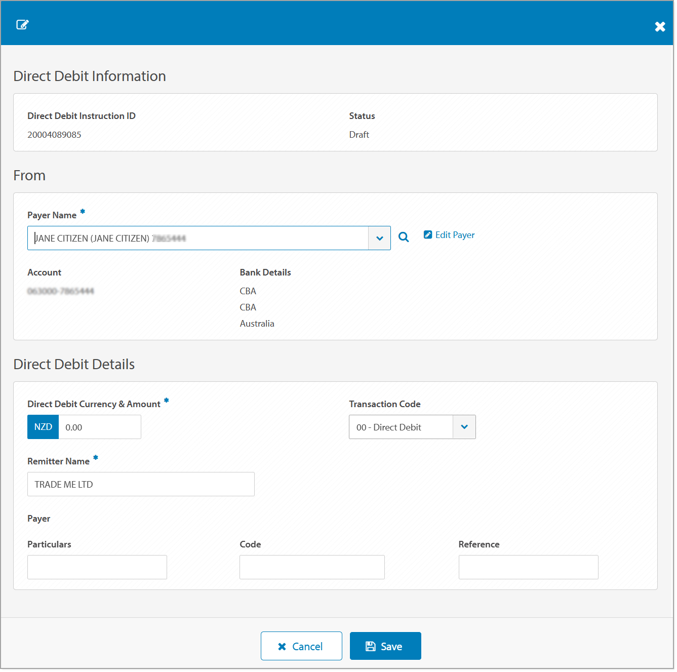The image size is (677, 672).
Task: Click the Edit Payer link
Action: (454, 234)
